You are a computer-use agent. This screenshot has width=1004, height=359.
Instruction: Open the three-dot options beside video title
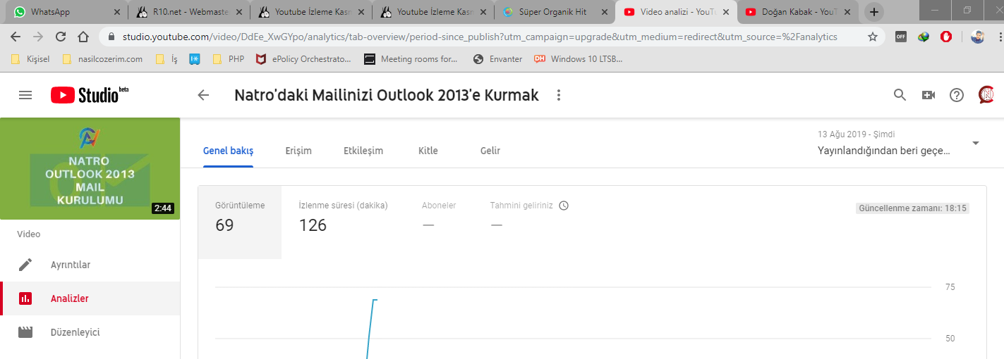(559, 95)
